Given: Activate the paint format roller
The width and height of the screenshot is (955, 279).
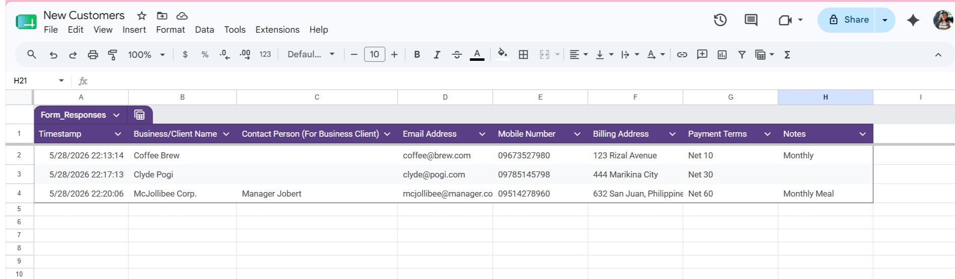Looking at the screenshot, I should click(113, 55).
